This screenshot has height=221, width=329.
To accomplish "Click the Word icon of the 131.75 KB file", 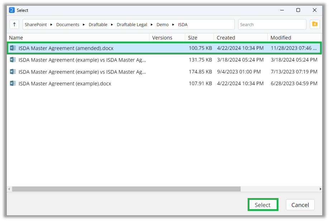I will tap(13, 60).
